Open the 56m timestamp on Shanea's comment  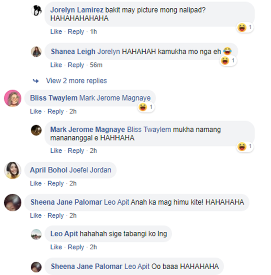click(96, 65)
